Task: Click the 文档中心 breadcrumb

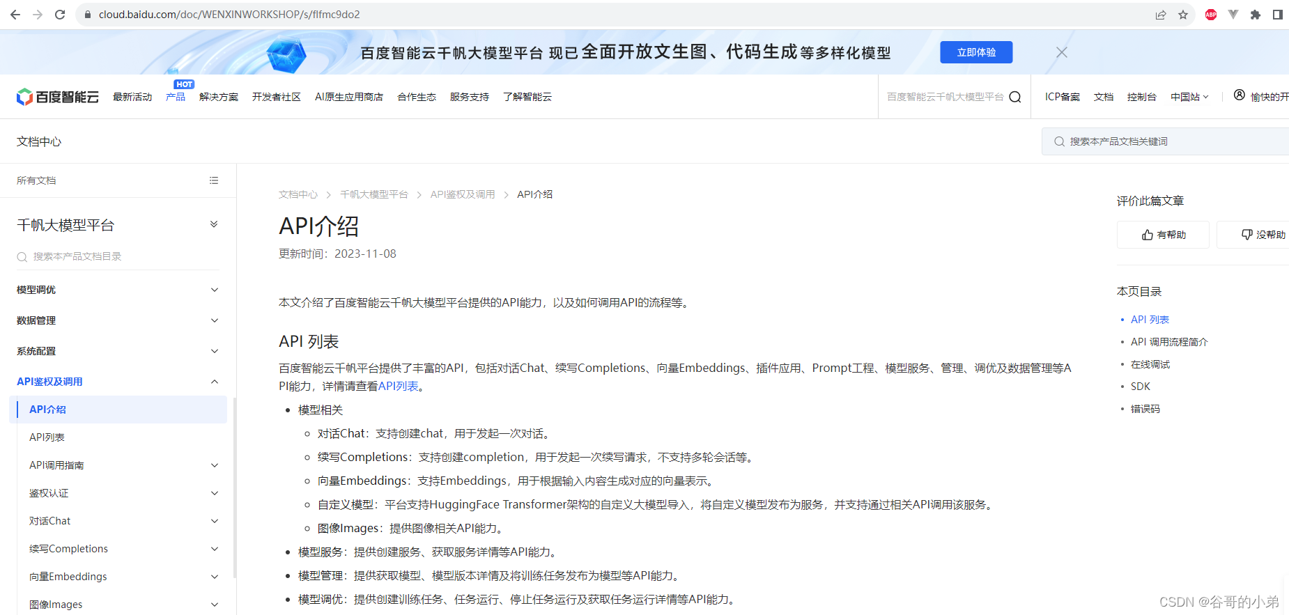Action: [298, 194]
